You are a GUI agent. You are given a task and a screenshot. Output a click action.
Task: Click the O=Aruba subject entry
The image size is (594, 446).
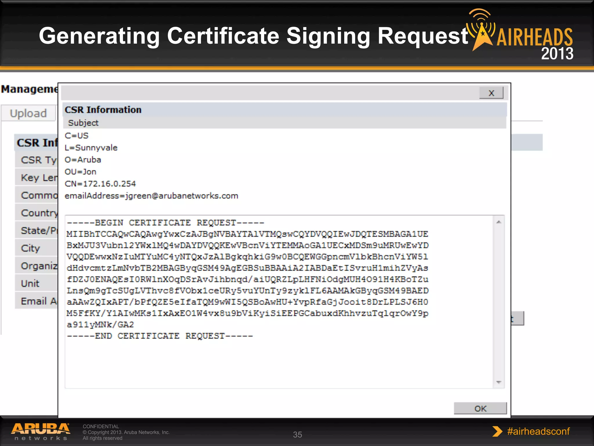point(83,160)
